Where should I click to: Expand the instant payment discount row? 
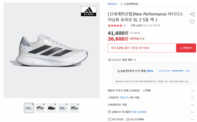pos(192,112)
